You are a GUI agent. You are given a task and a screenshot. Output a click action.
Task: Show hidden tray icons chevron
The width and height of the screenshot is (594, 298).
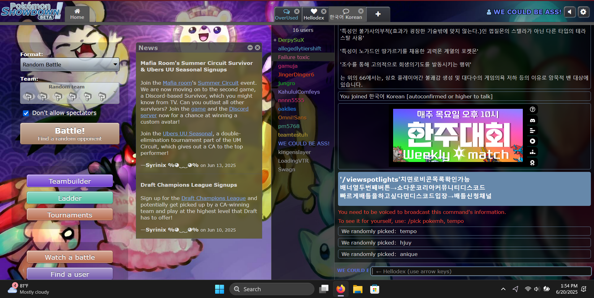503,289
